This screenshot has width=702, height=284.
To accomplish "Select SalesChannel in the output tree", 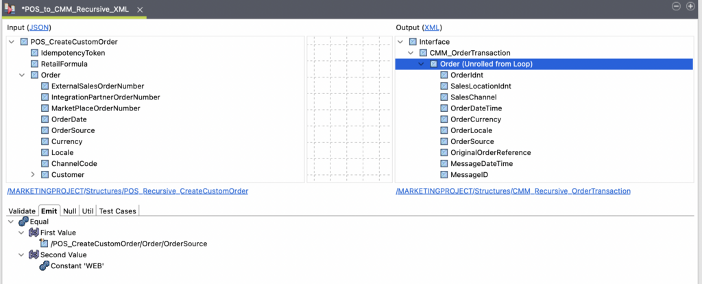I will 473,97.
